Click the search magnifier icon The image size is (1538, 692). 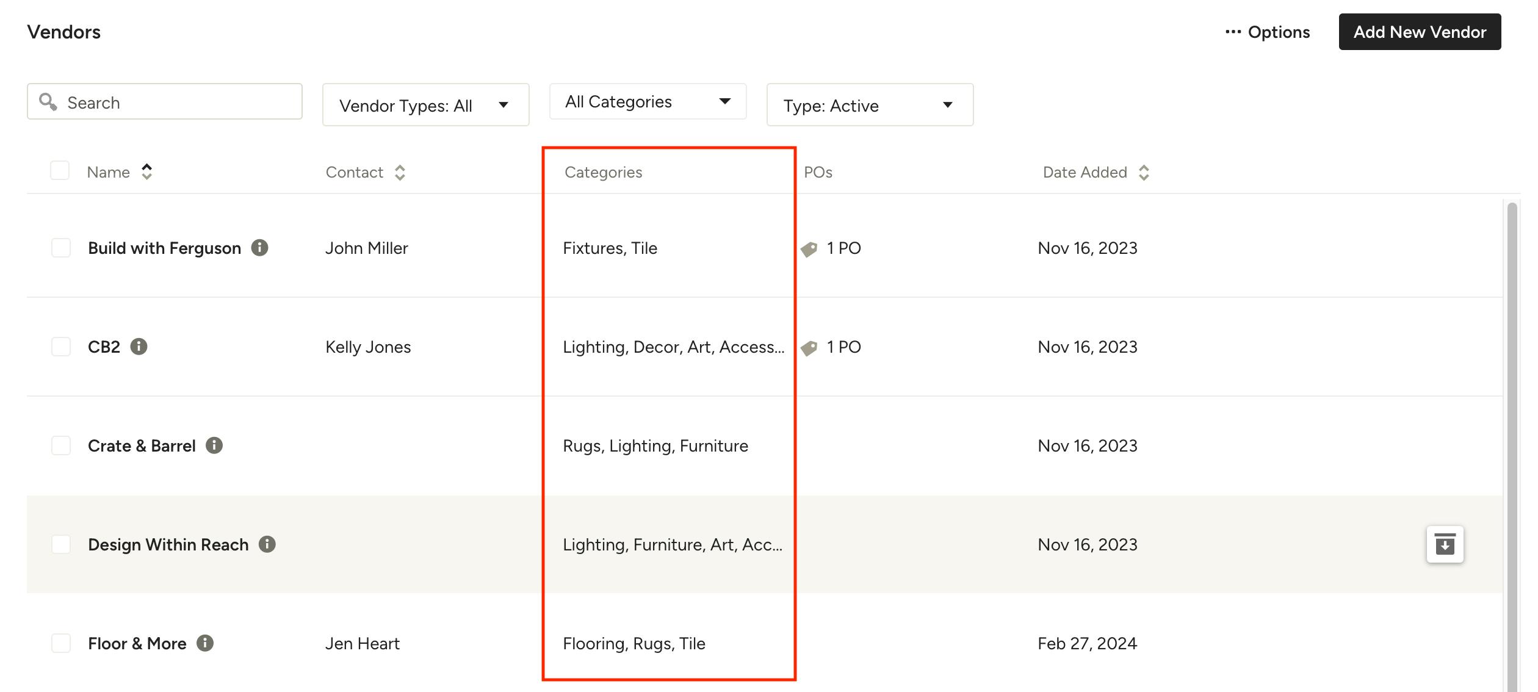[x=48, y=101]
